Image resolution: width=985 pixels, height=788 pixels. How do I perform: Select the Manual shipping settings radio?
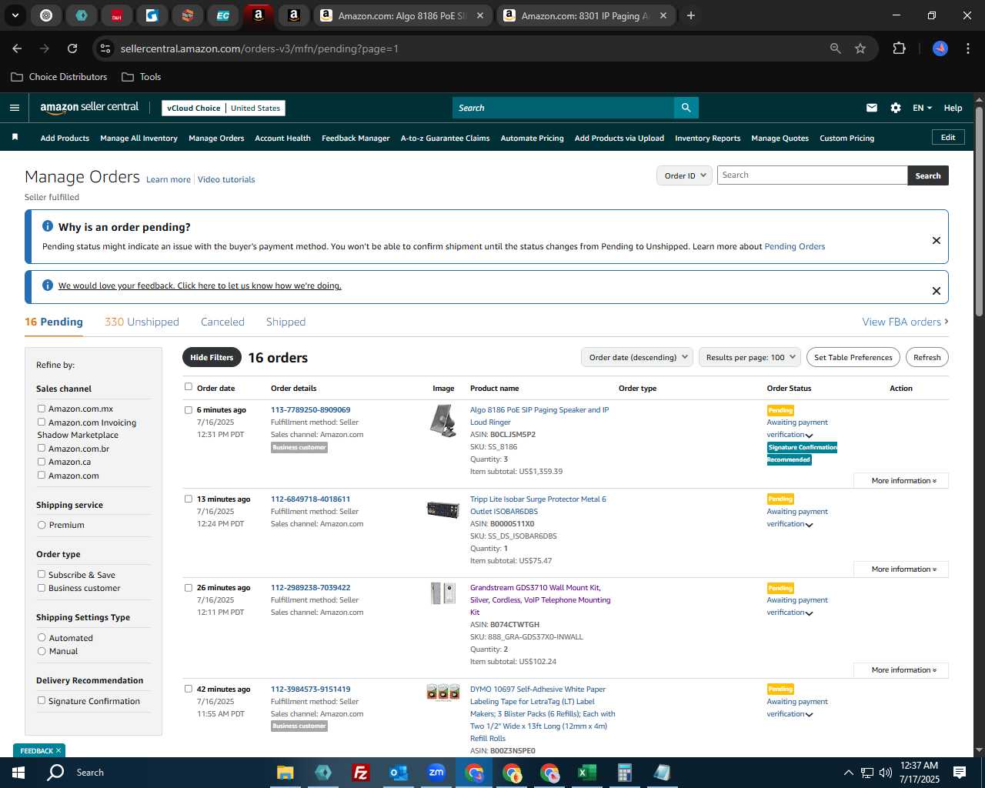click(42, 651)
